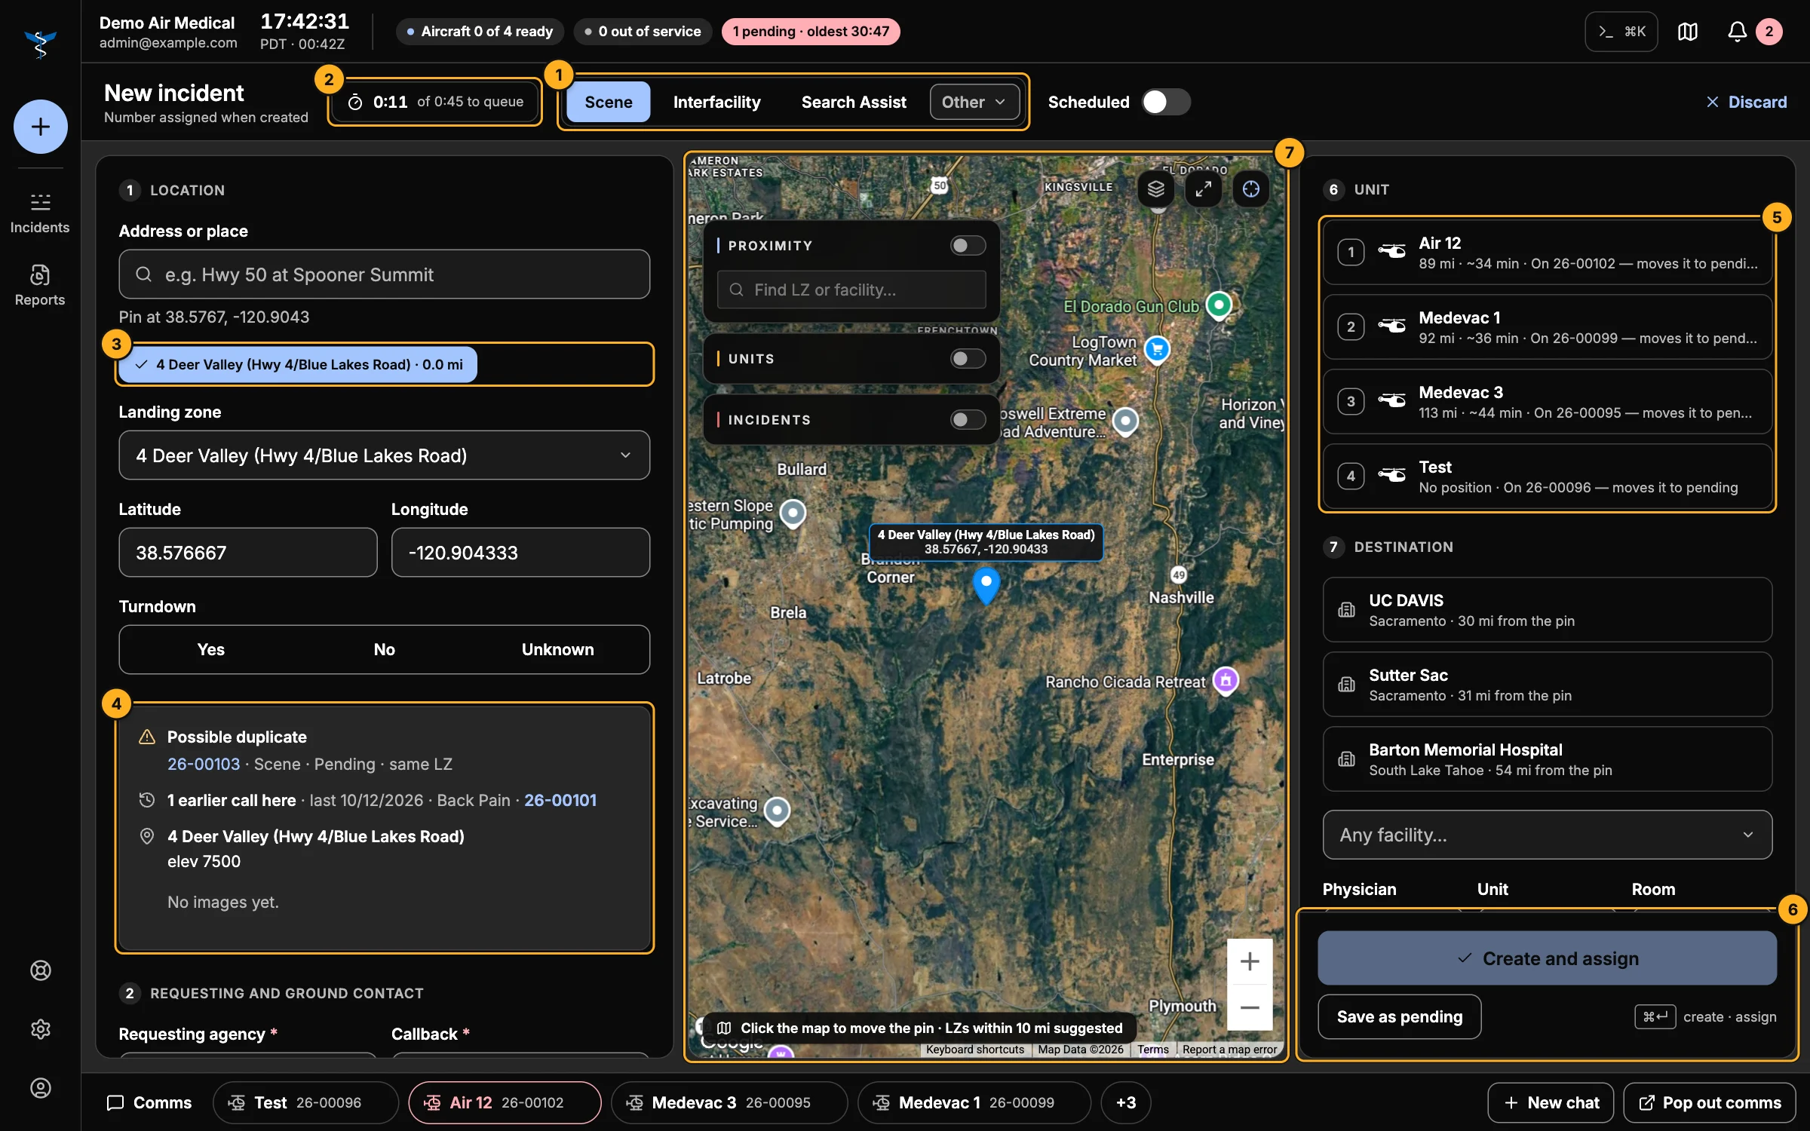
Task: Enable the Incidents map toggle
Action: coord(968,419)
